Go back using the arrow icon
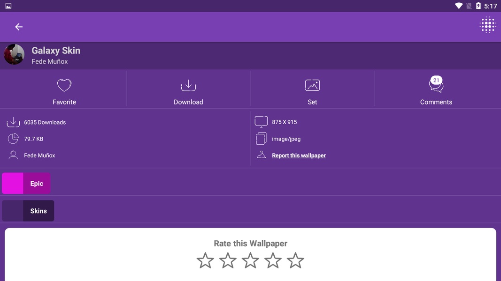501x281 pixels. pyautogui.click(x=19, y=27)
